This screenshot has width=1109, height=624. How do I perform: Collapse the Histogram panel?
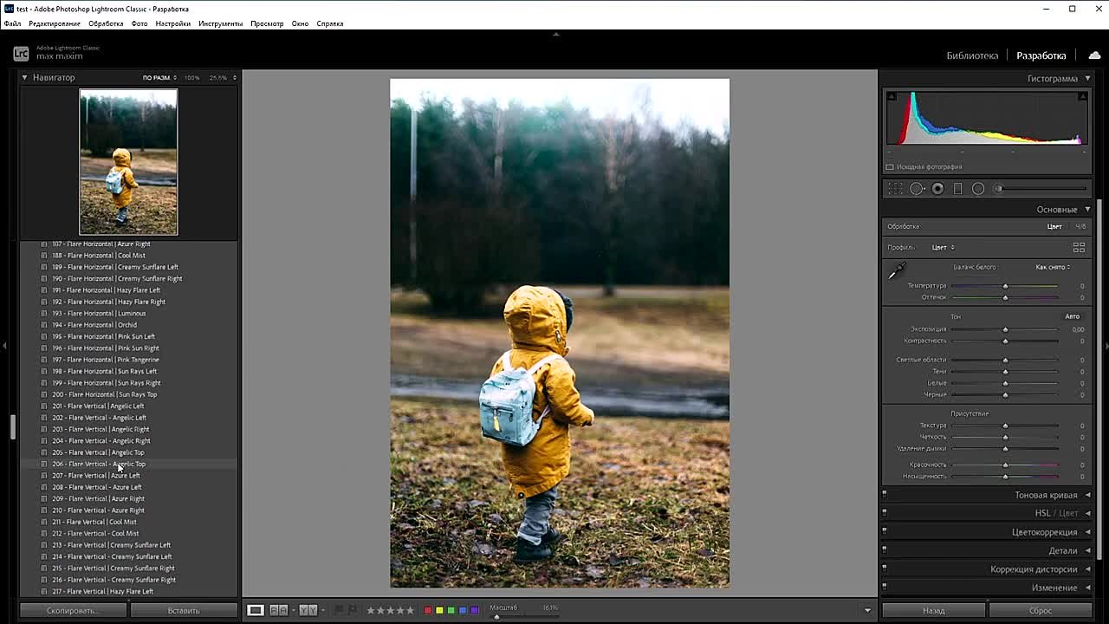(1087, 78)
